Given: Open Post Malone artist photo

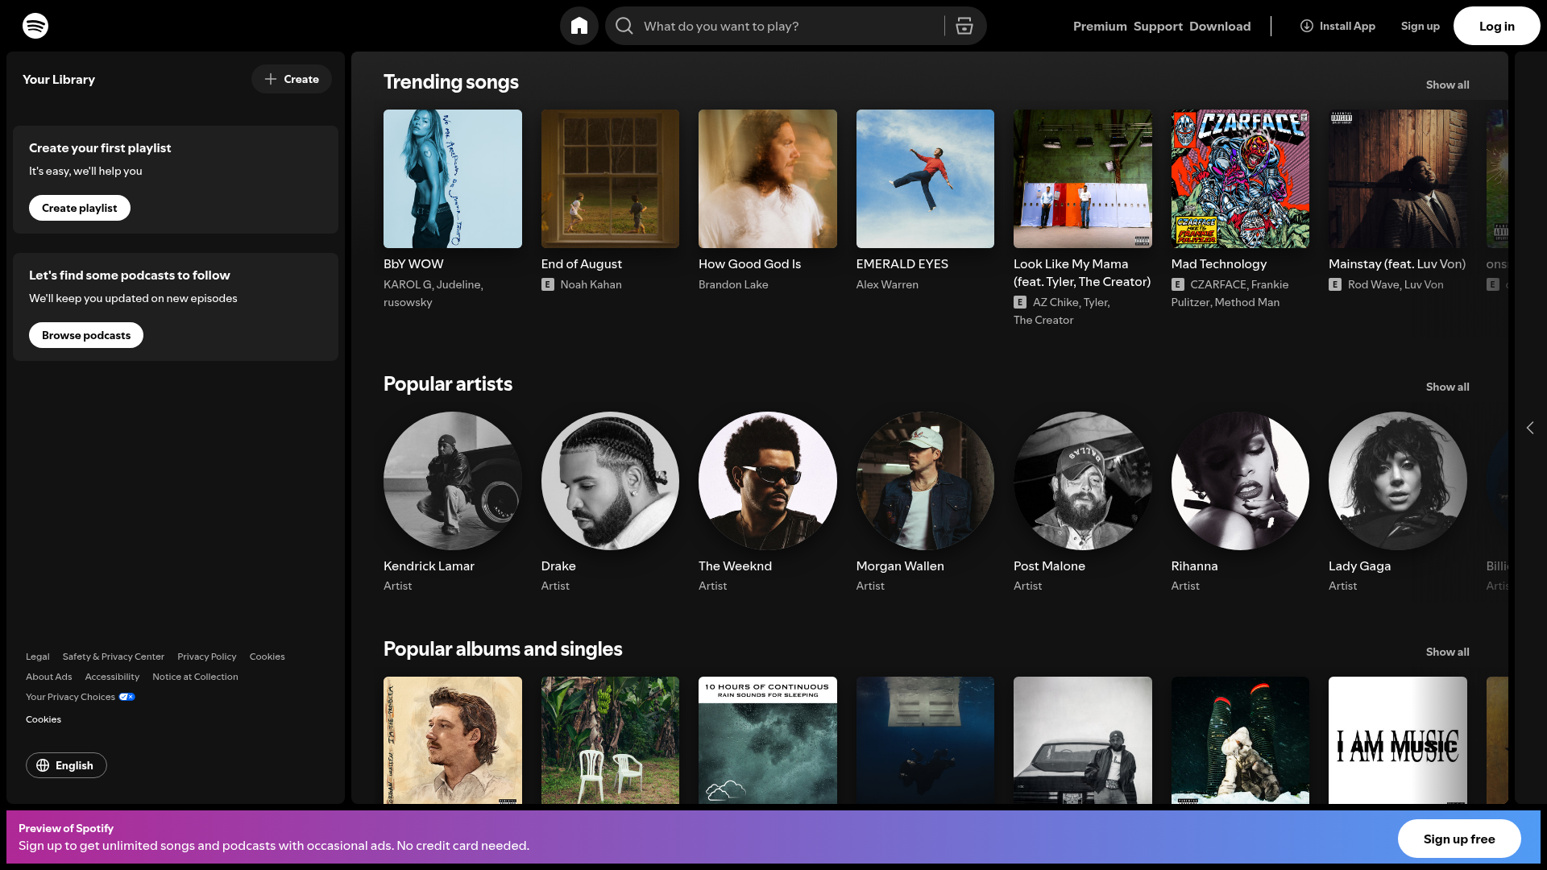Looking at the screenshot, I should pos(1083,481).
